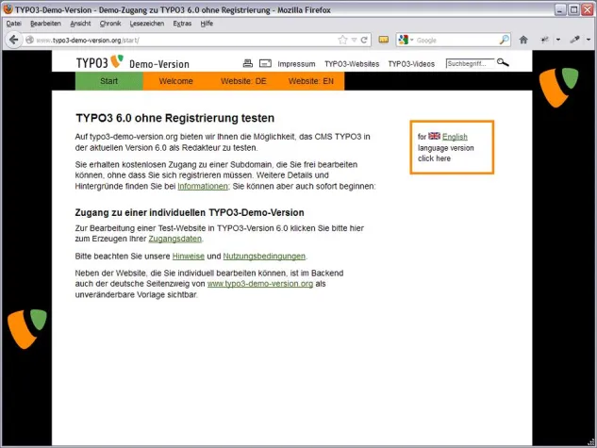Open dropdown arrow next to measuring tool
The image size is (597, 448).
(x=558, y=40)
